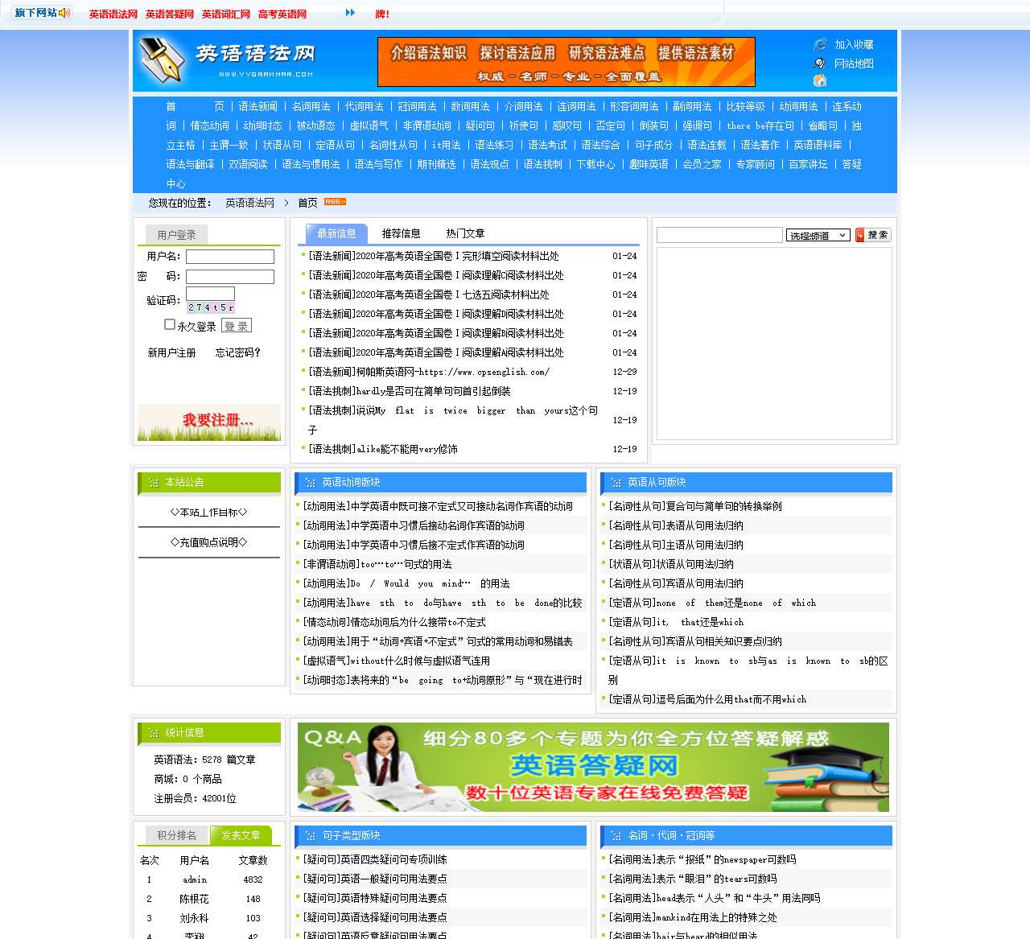Open the 虚拟语气 navigation menu item
The height and width of the screenshot is (939, 1030).
coord(369,126)
